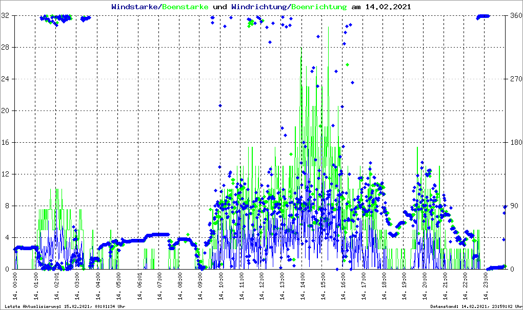Click the green 'Boenrichtung' title word
This screenshot has height=310, width=523.
[x=319, y=7]
